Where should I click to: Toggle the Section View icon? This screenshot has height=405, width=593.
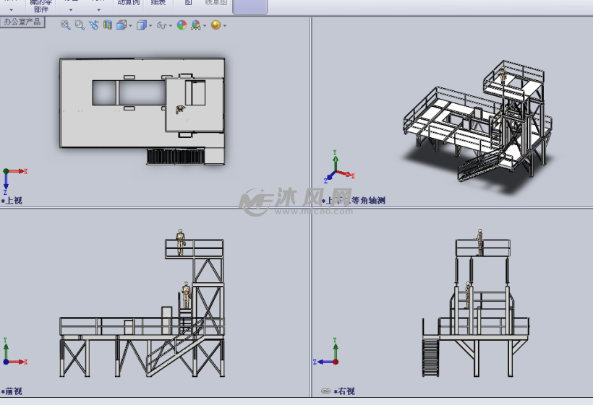pos(108,25)
